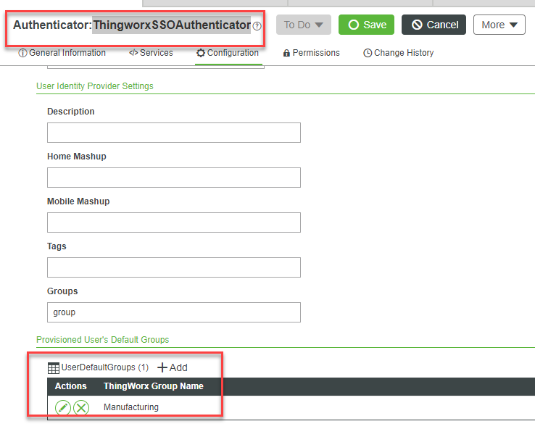
Task: Click into the Home Mashup field
Action: point(174,178)
